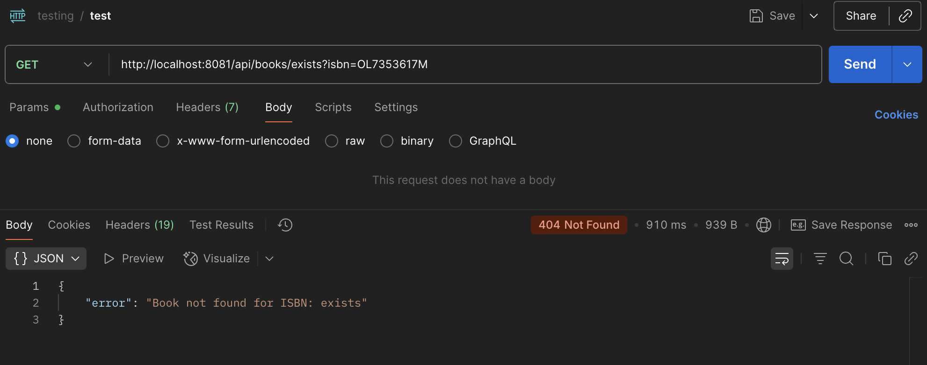Click the request URL input field
The image size is (927, 365).
point(463,64)
